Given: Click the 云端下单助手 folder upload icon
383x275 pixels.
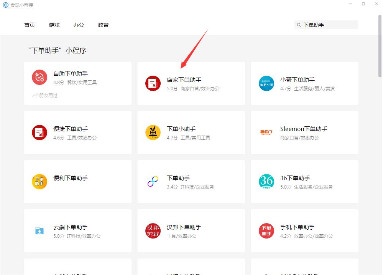Looking at the screenshot, I should click(x=39, y=231).
